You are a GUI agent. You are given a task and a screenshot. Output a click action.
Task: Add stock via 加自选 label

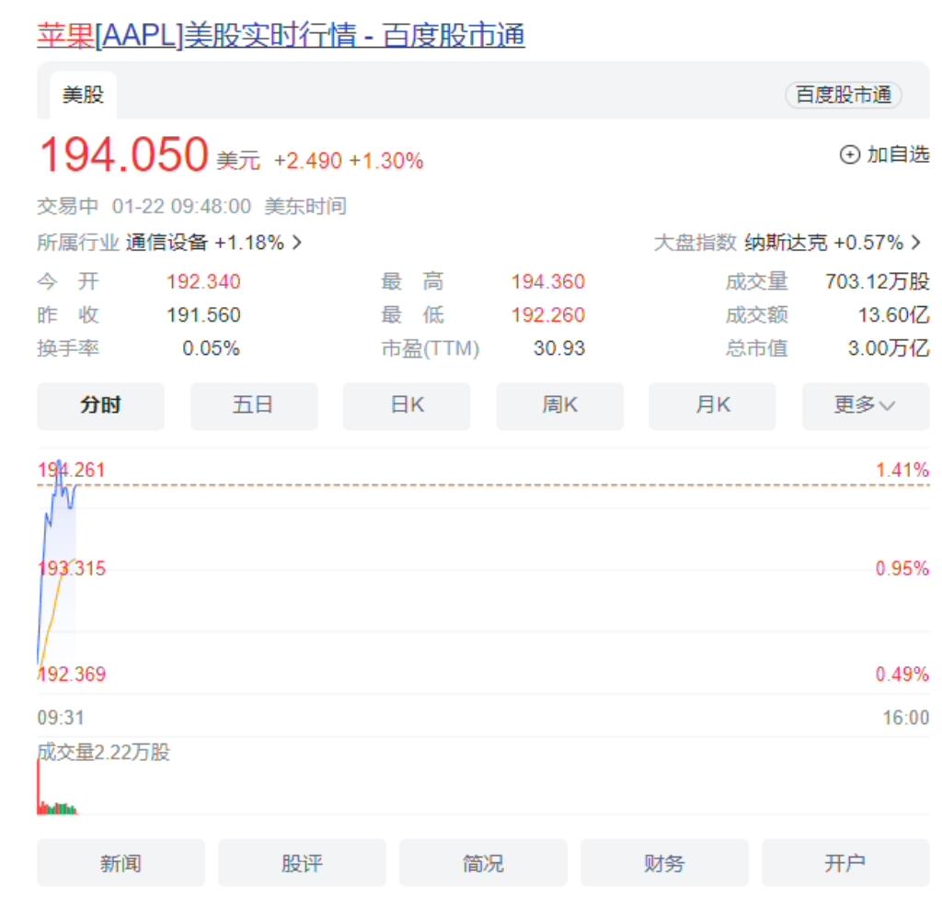898,154
